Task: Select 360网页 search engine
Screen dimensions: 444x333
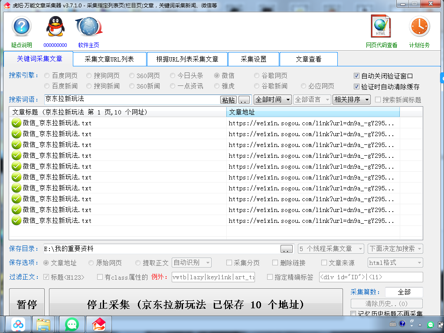Action: click(132, 75)
